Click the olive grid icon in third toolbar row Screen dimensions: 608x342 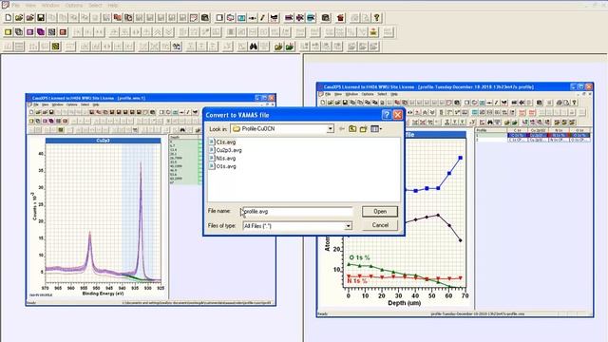point(55,47)
